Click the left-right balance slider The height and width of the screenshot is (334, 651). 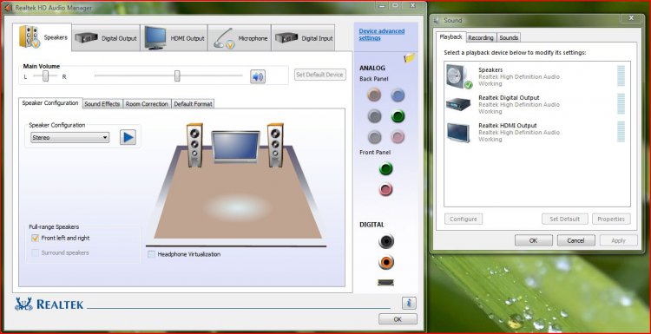pyautogui.click(x=46, y=76)
